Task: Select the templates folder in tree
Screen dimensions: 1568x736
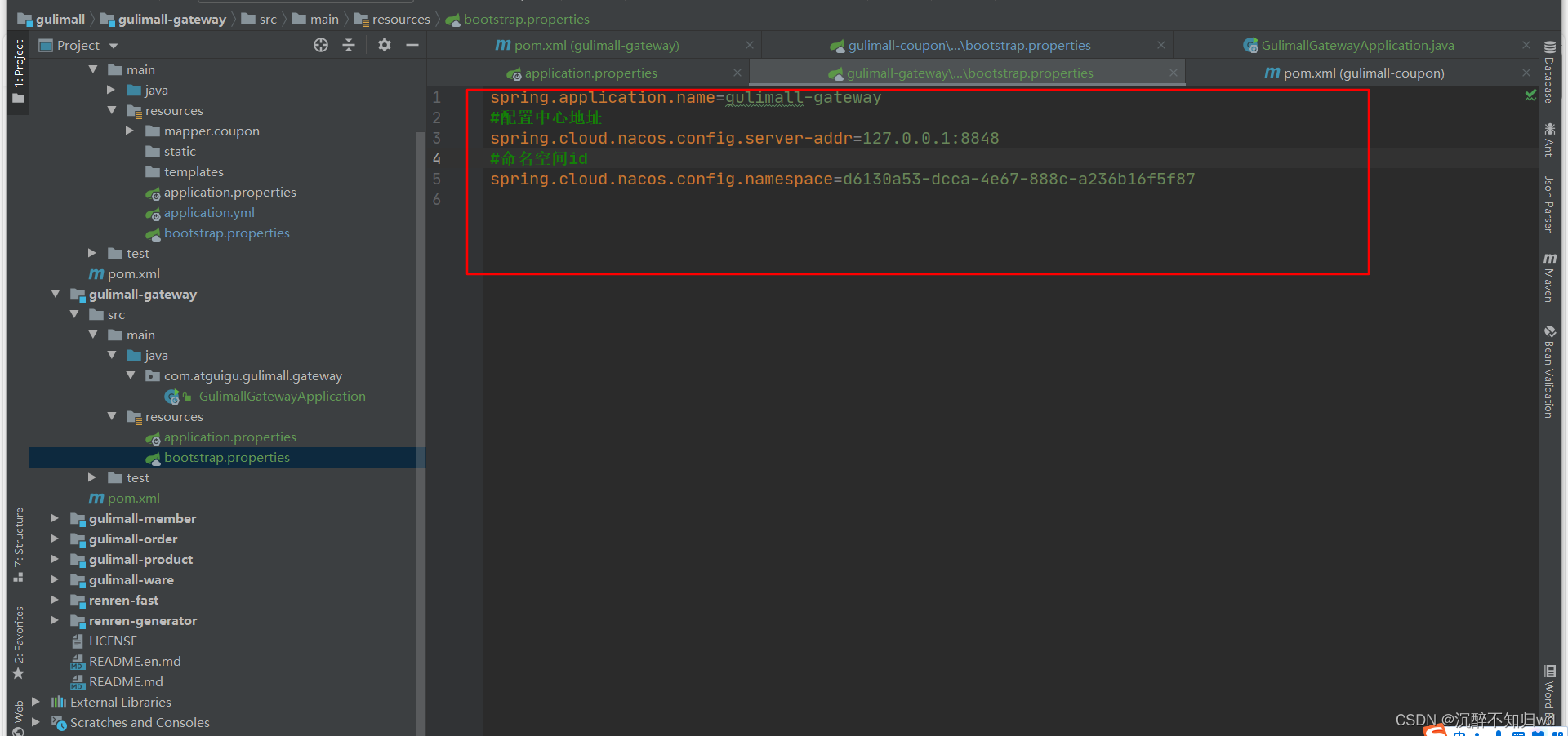Action: (194, 172)
